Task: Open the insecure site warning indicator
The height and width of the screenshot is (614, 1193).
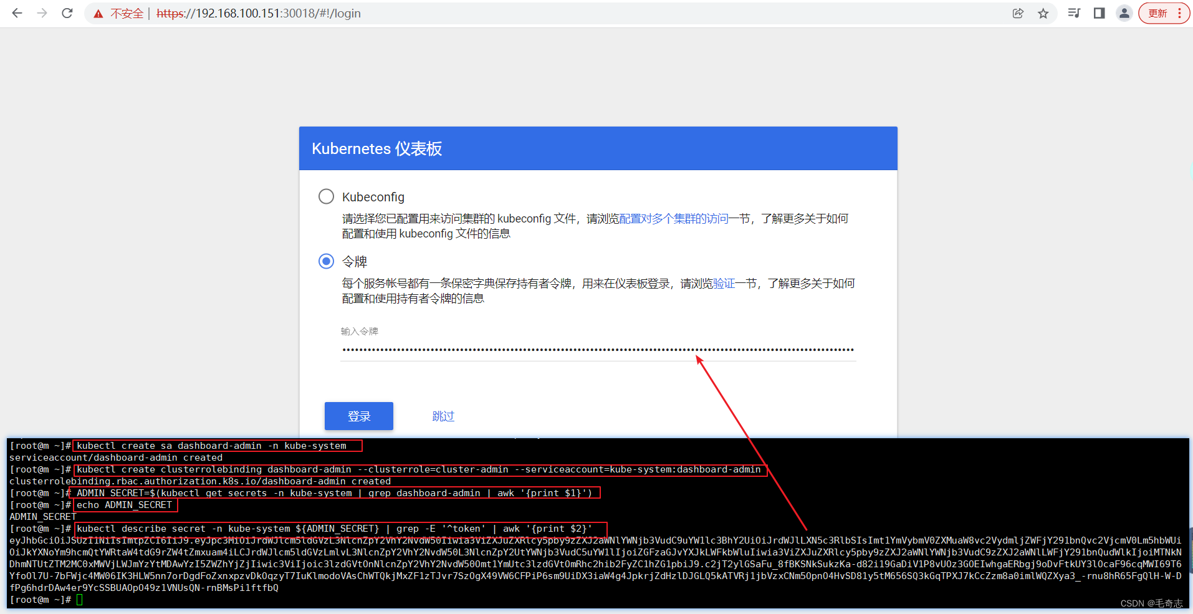Action: [118, 13]
